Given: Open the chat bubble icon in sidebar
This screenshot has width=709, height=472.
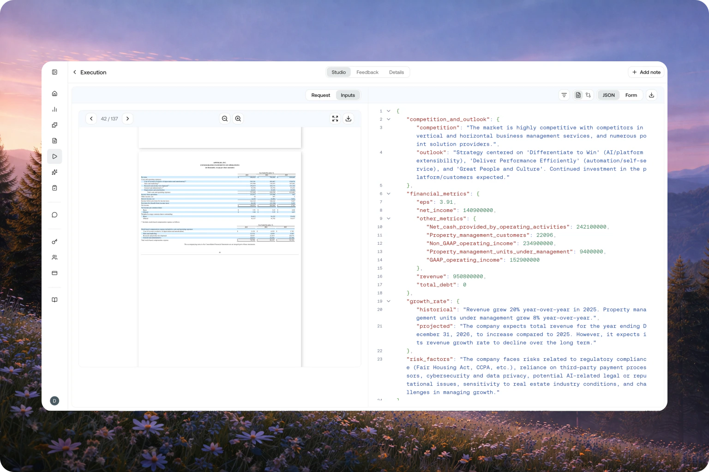Looking at the screenshot, I should coord(54,215).
